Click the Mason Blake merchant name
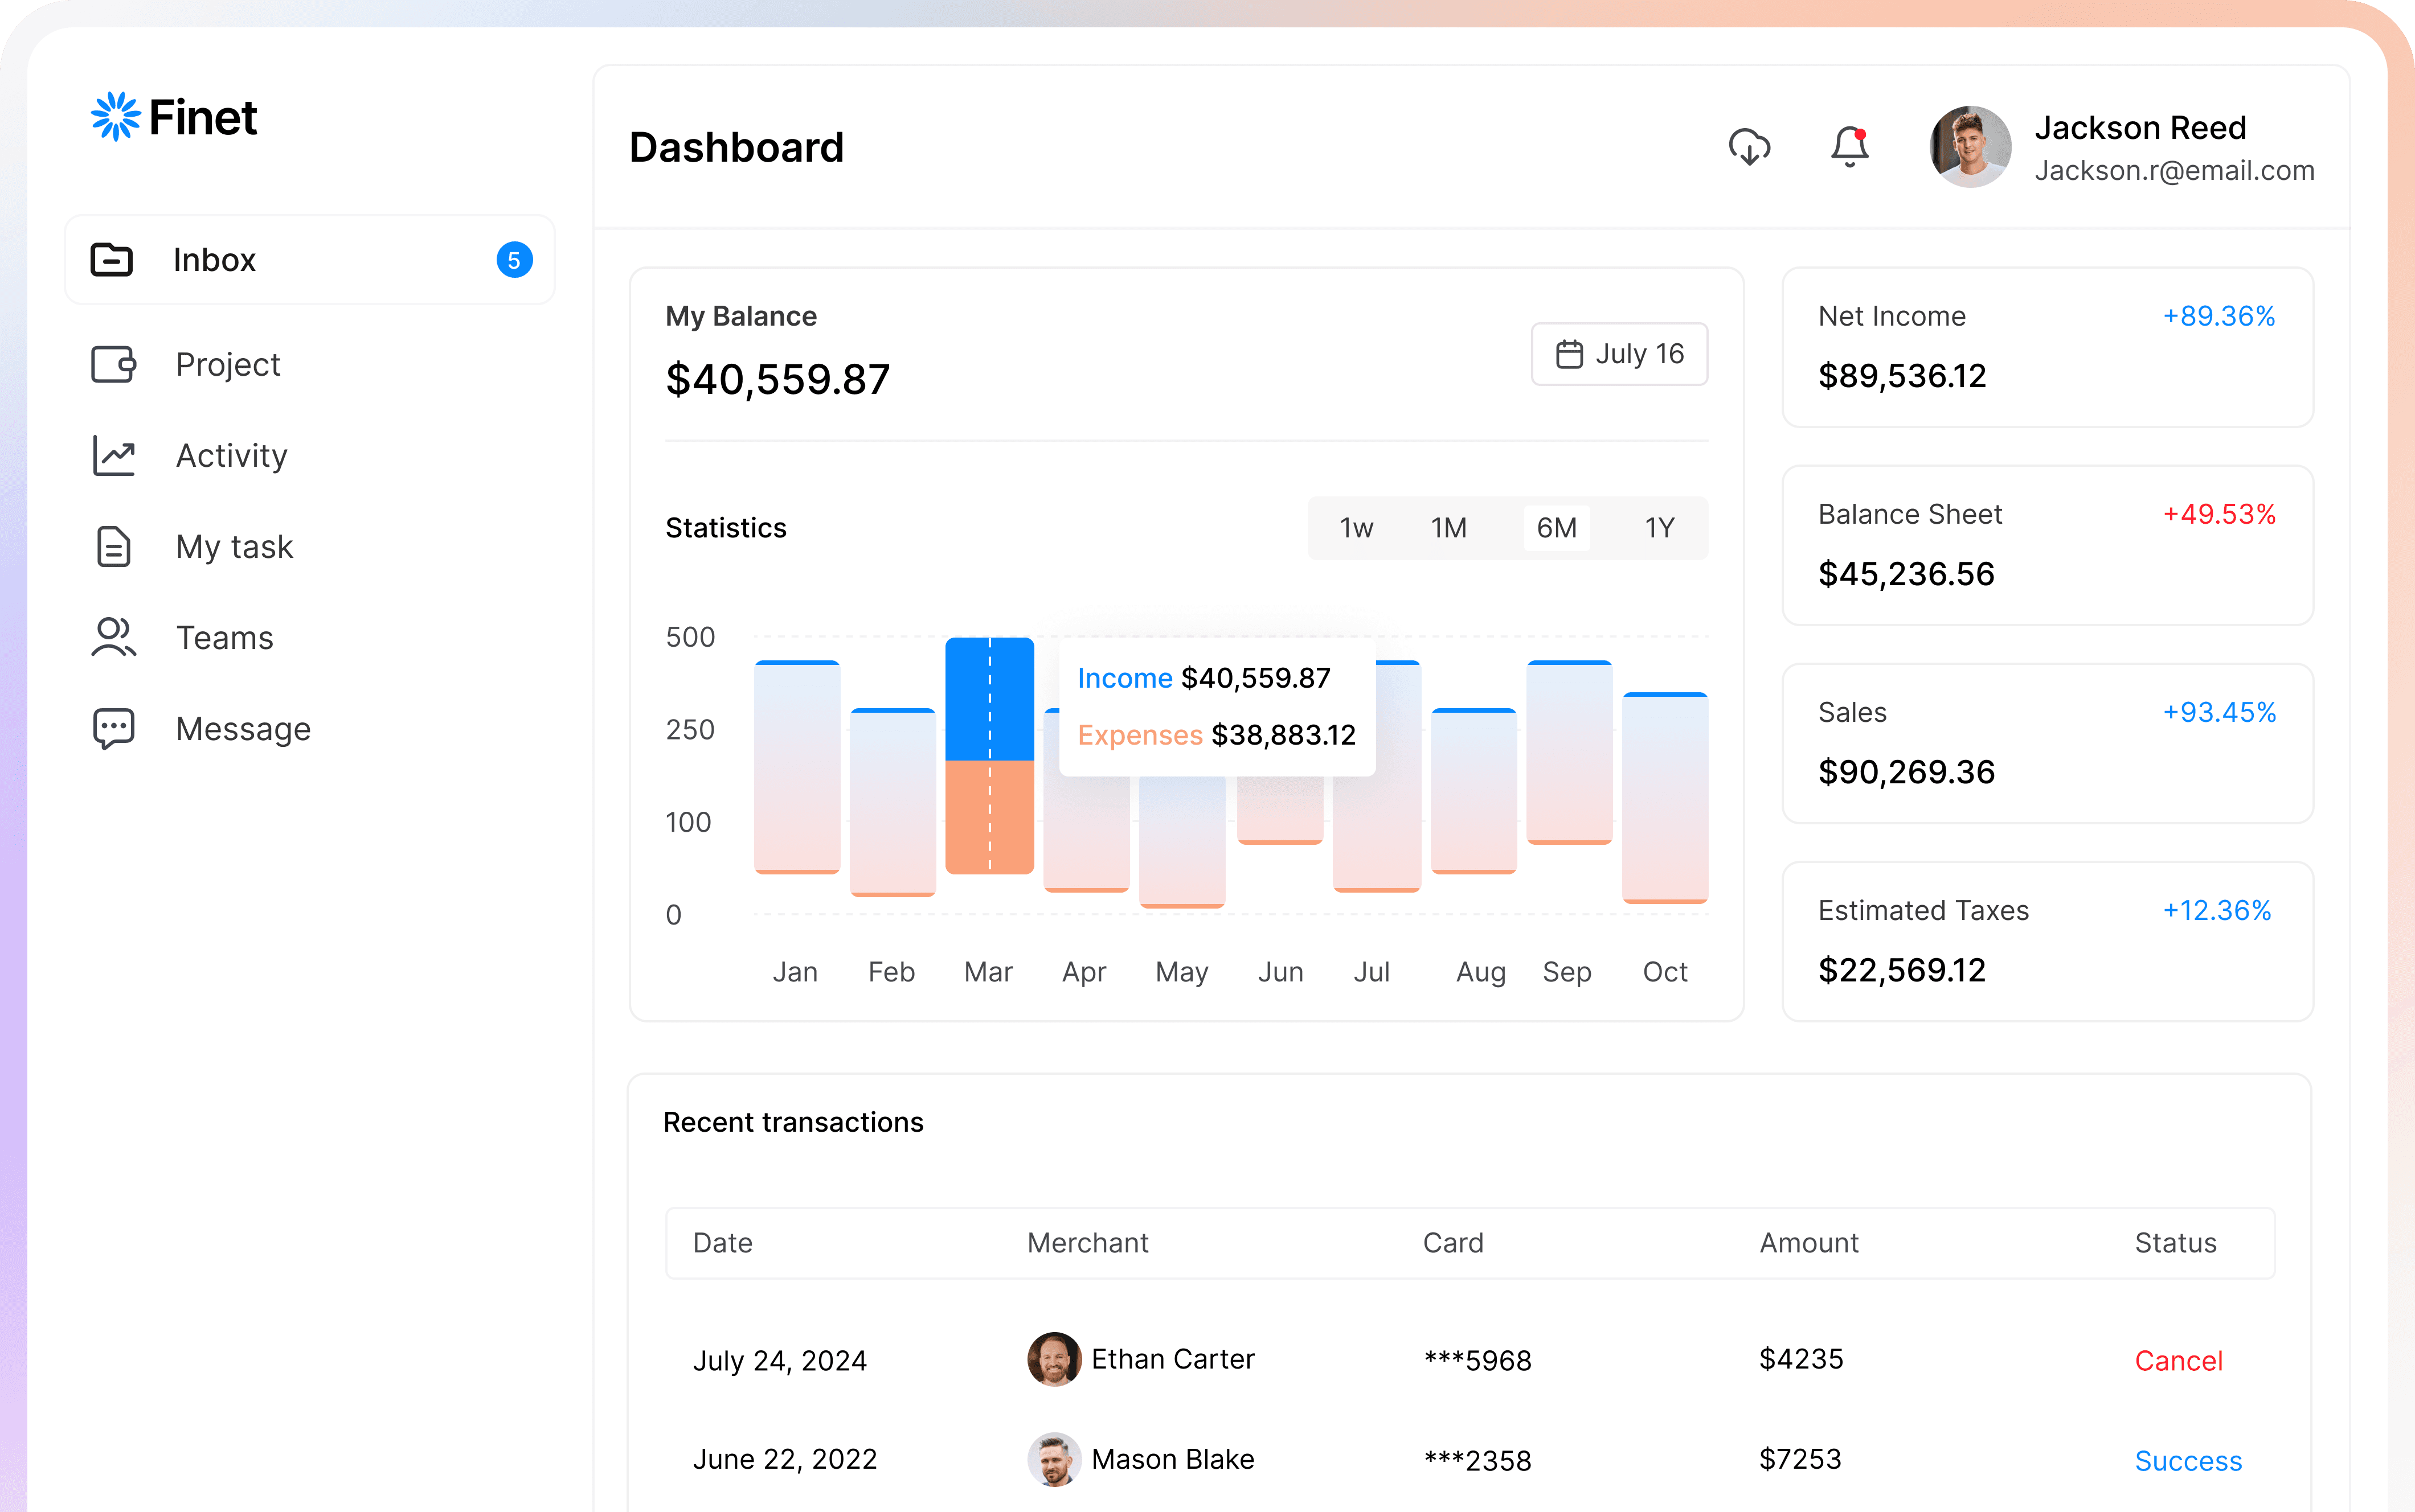This screenshot has width=2415, height=1512. click(1173, 1460)
